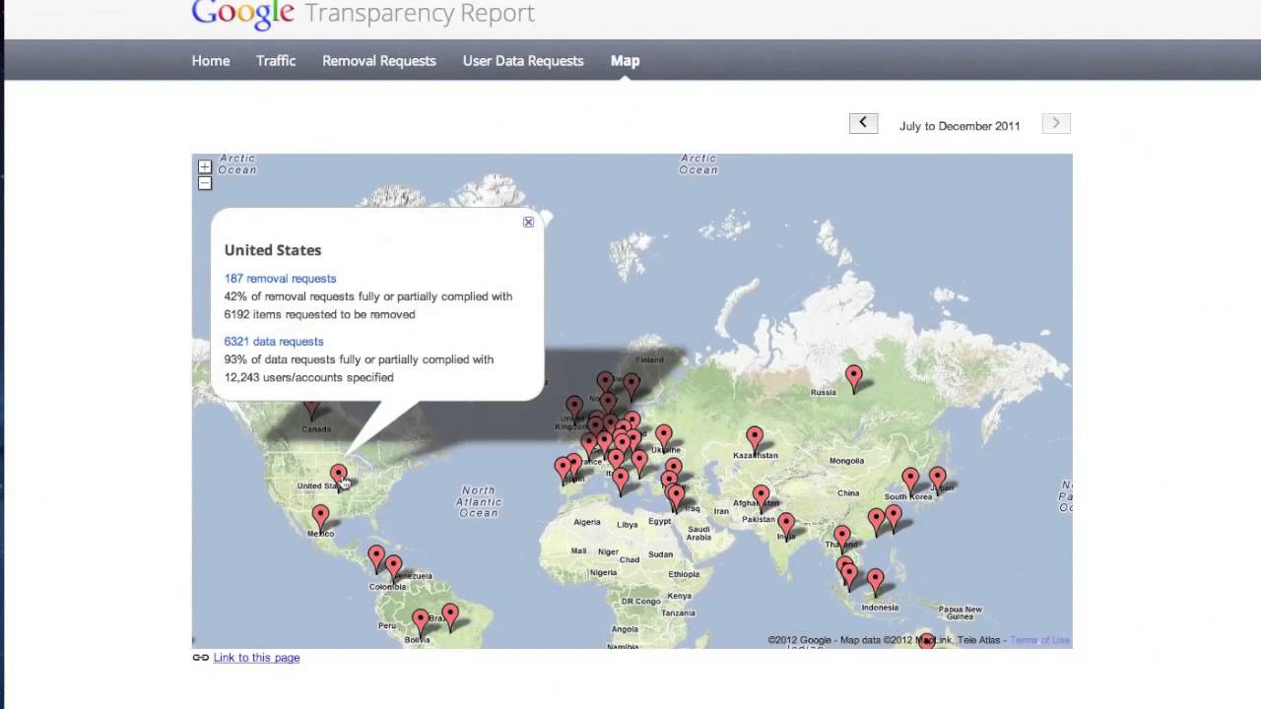Open the 6321 data requests link
1261x709 pixels.
click(x=274, y=342)
